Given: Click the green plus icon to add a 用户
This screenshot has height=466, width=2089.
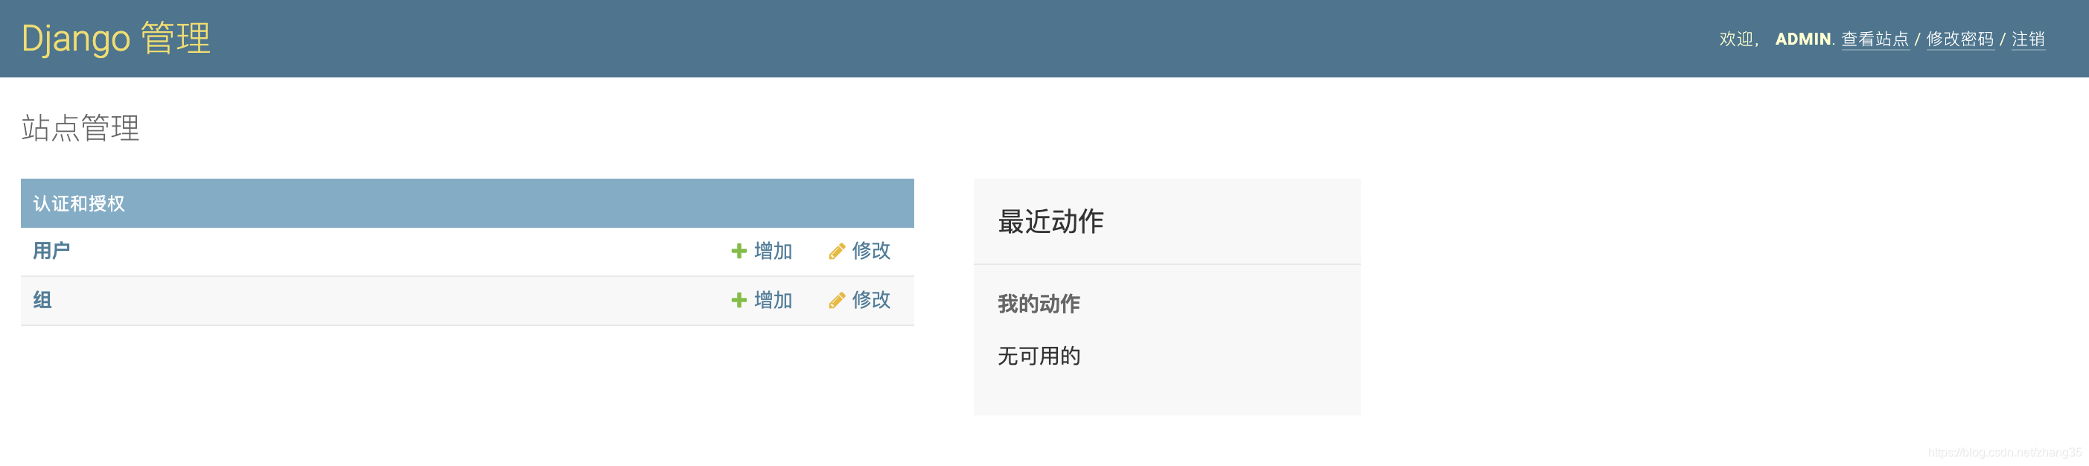Looking at the screenshot, I should [739, 251].
